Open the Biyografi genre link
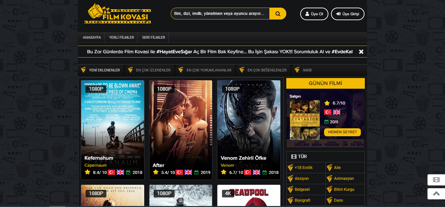Image resolution: width=445 pixels, height=207 pixels. tap(303, 200)
